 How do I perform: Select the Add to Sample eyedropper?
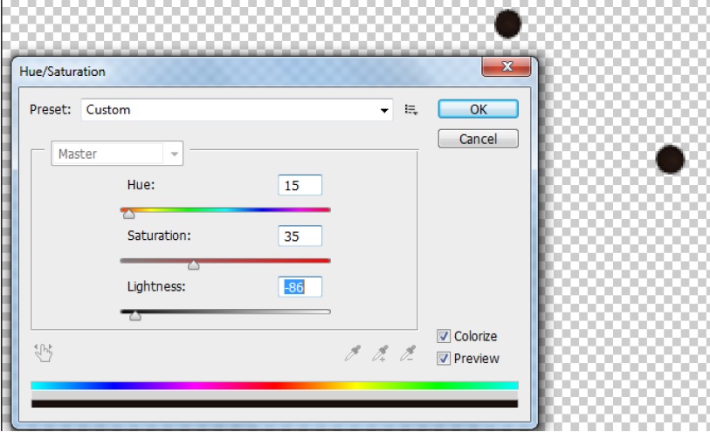tap(380, 353)
